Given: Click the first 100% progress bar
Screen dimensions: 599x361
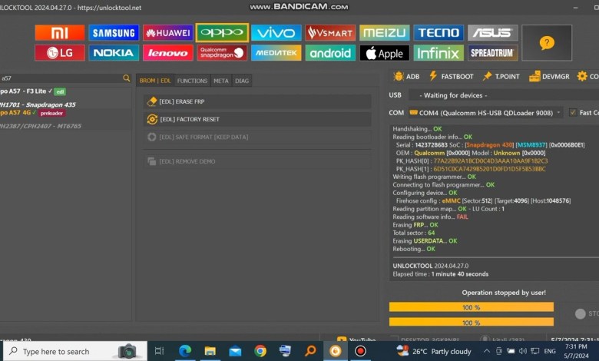Looking at the screenshot, I should point(471,307).
